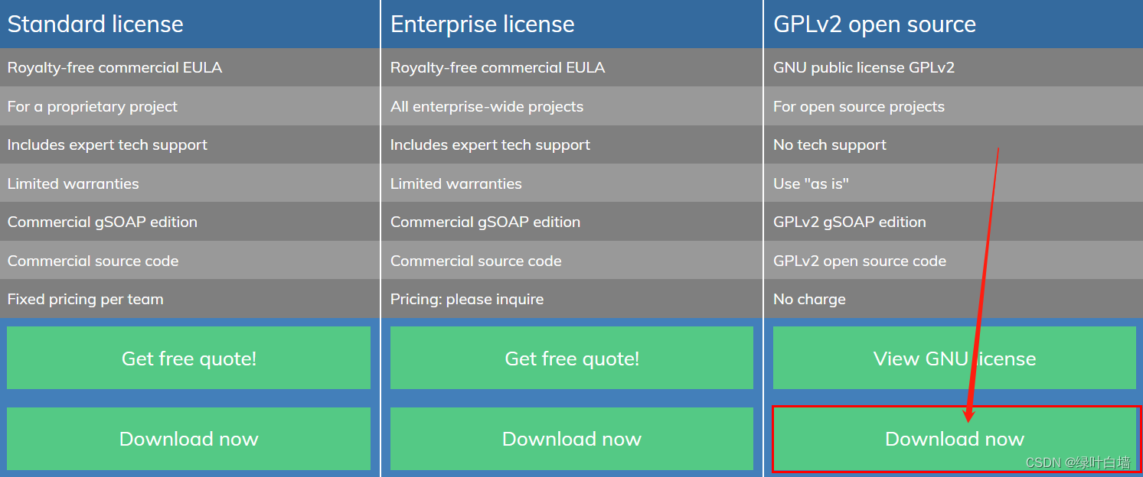Click Download now under Standard license
Screen dimensions: 1143x477
coord(188,439)
